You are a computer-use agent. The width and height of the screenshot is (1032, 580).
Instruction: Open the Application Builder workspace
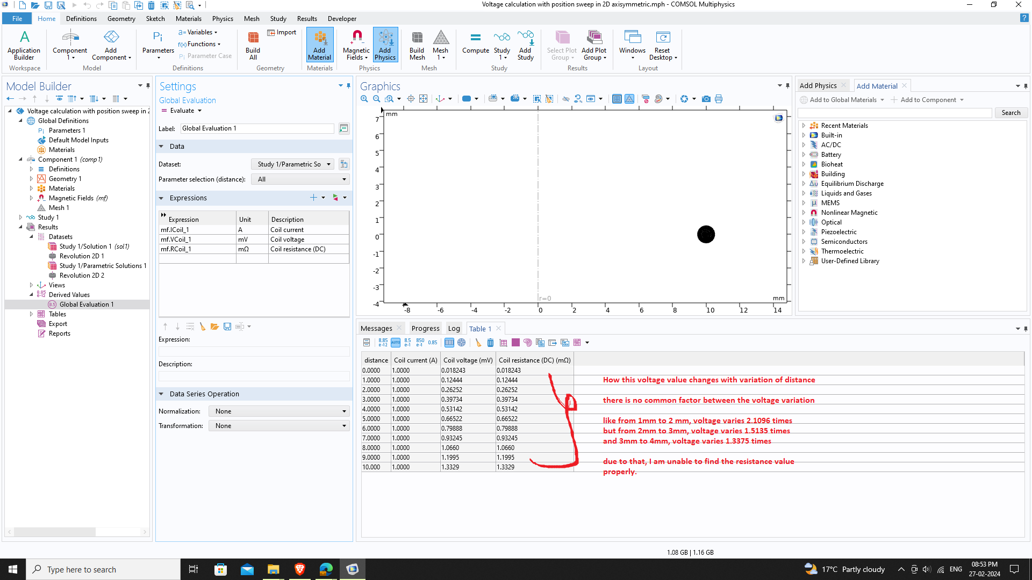24,45
